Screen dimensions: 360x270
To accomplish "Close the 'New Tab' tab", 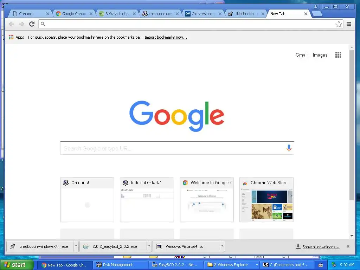I will 306,14.
